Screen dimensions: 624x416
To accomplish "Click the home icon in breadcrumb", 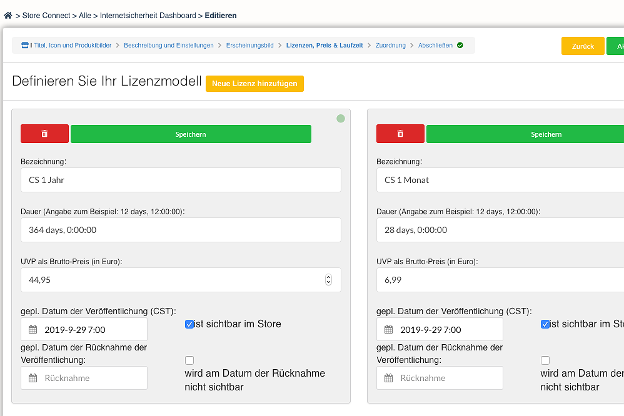I will click(x=8, y=15).
